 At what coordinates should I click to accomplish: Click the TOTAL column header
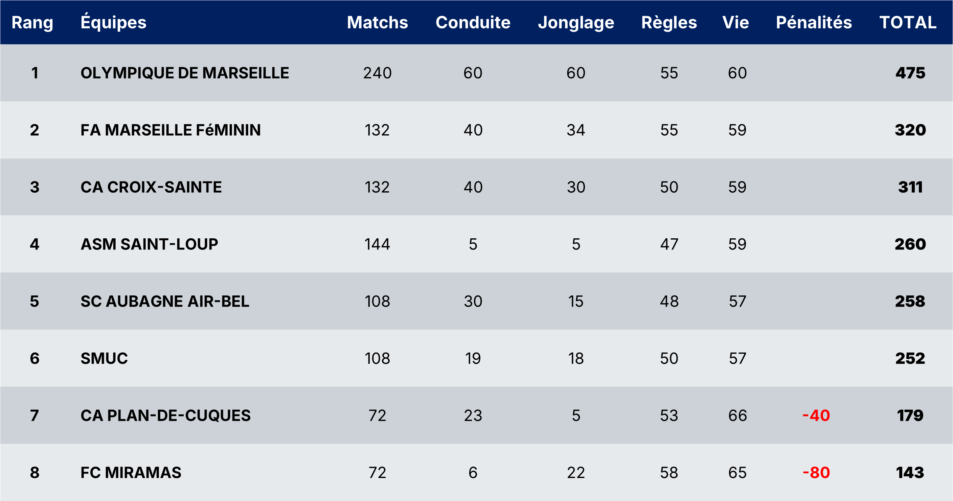pos(908,23)
